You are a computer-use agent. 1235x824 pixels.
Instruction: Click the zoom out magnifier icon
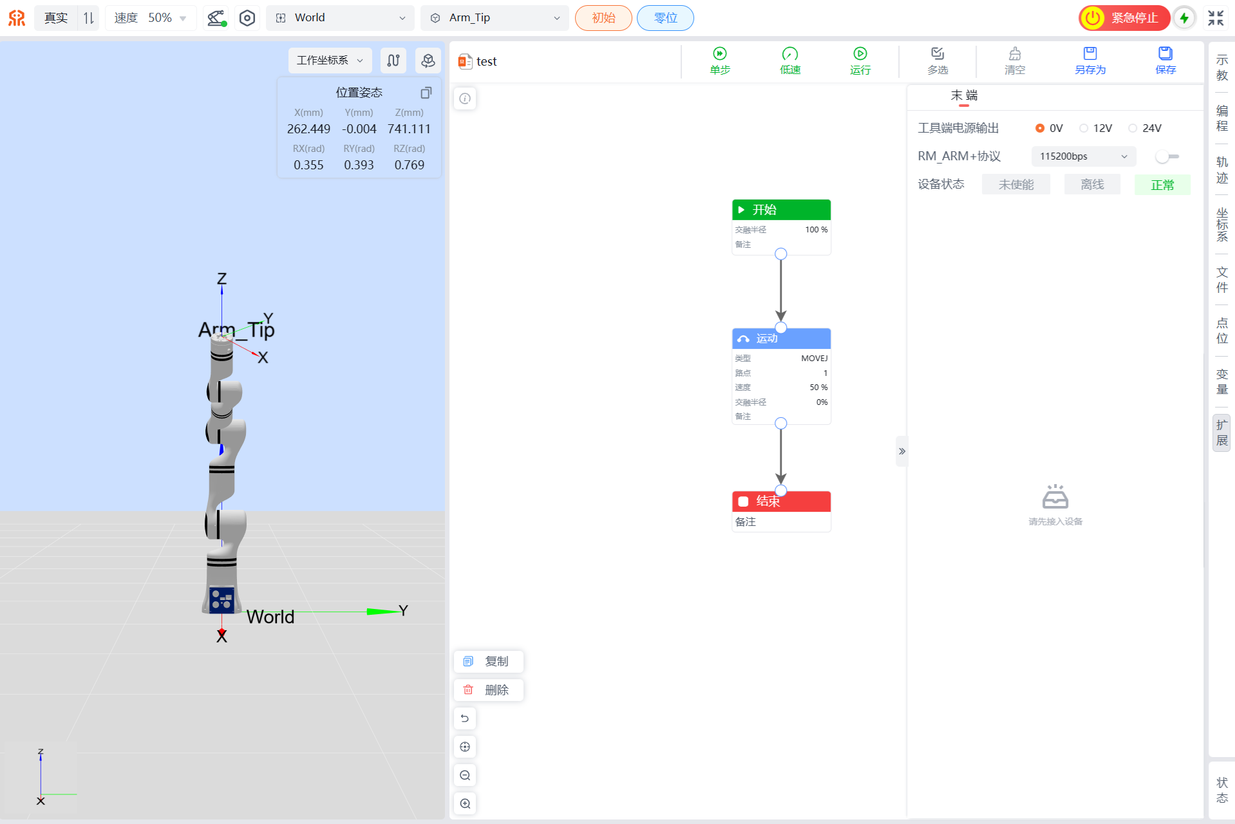(465, 775)
